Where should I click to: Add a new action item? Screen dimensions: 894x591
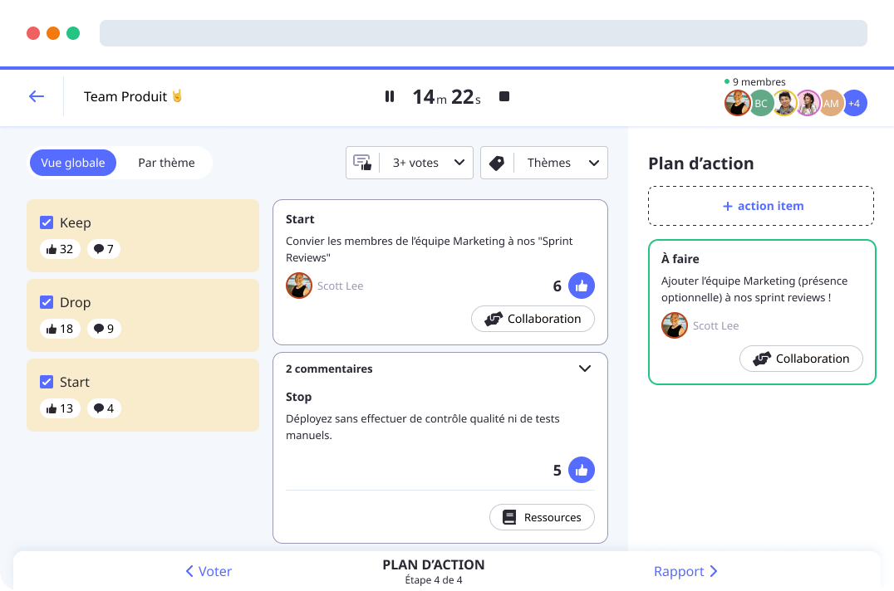pos(761,206)
